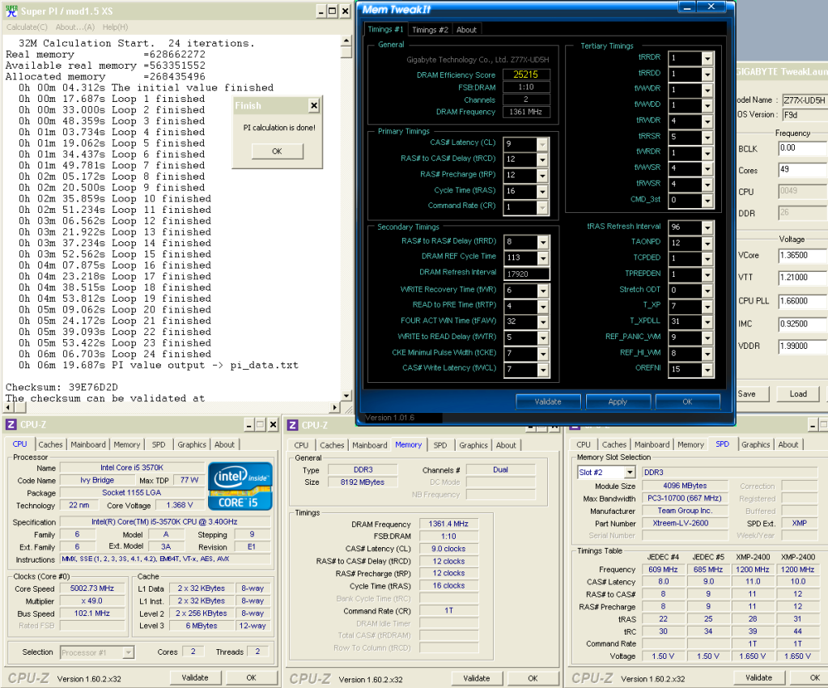Screen dimensions: 828x688
Task: Close the Mem TweakIt window
Action: 712,7
